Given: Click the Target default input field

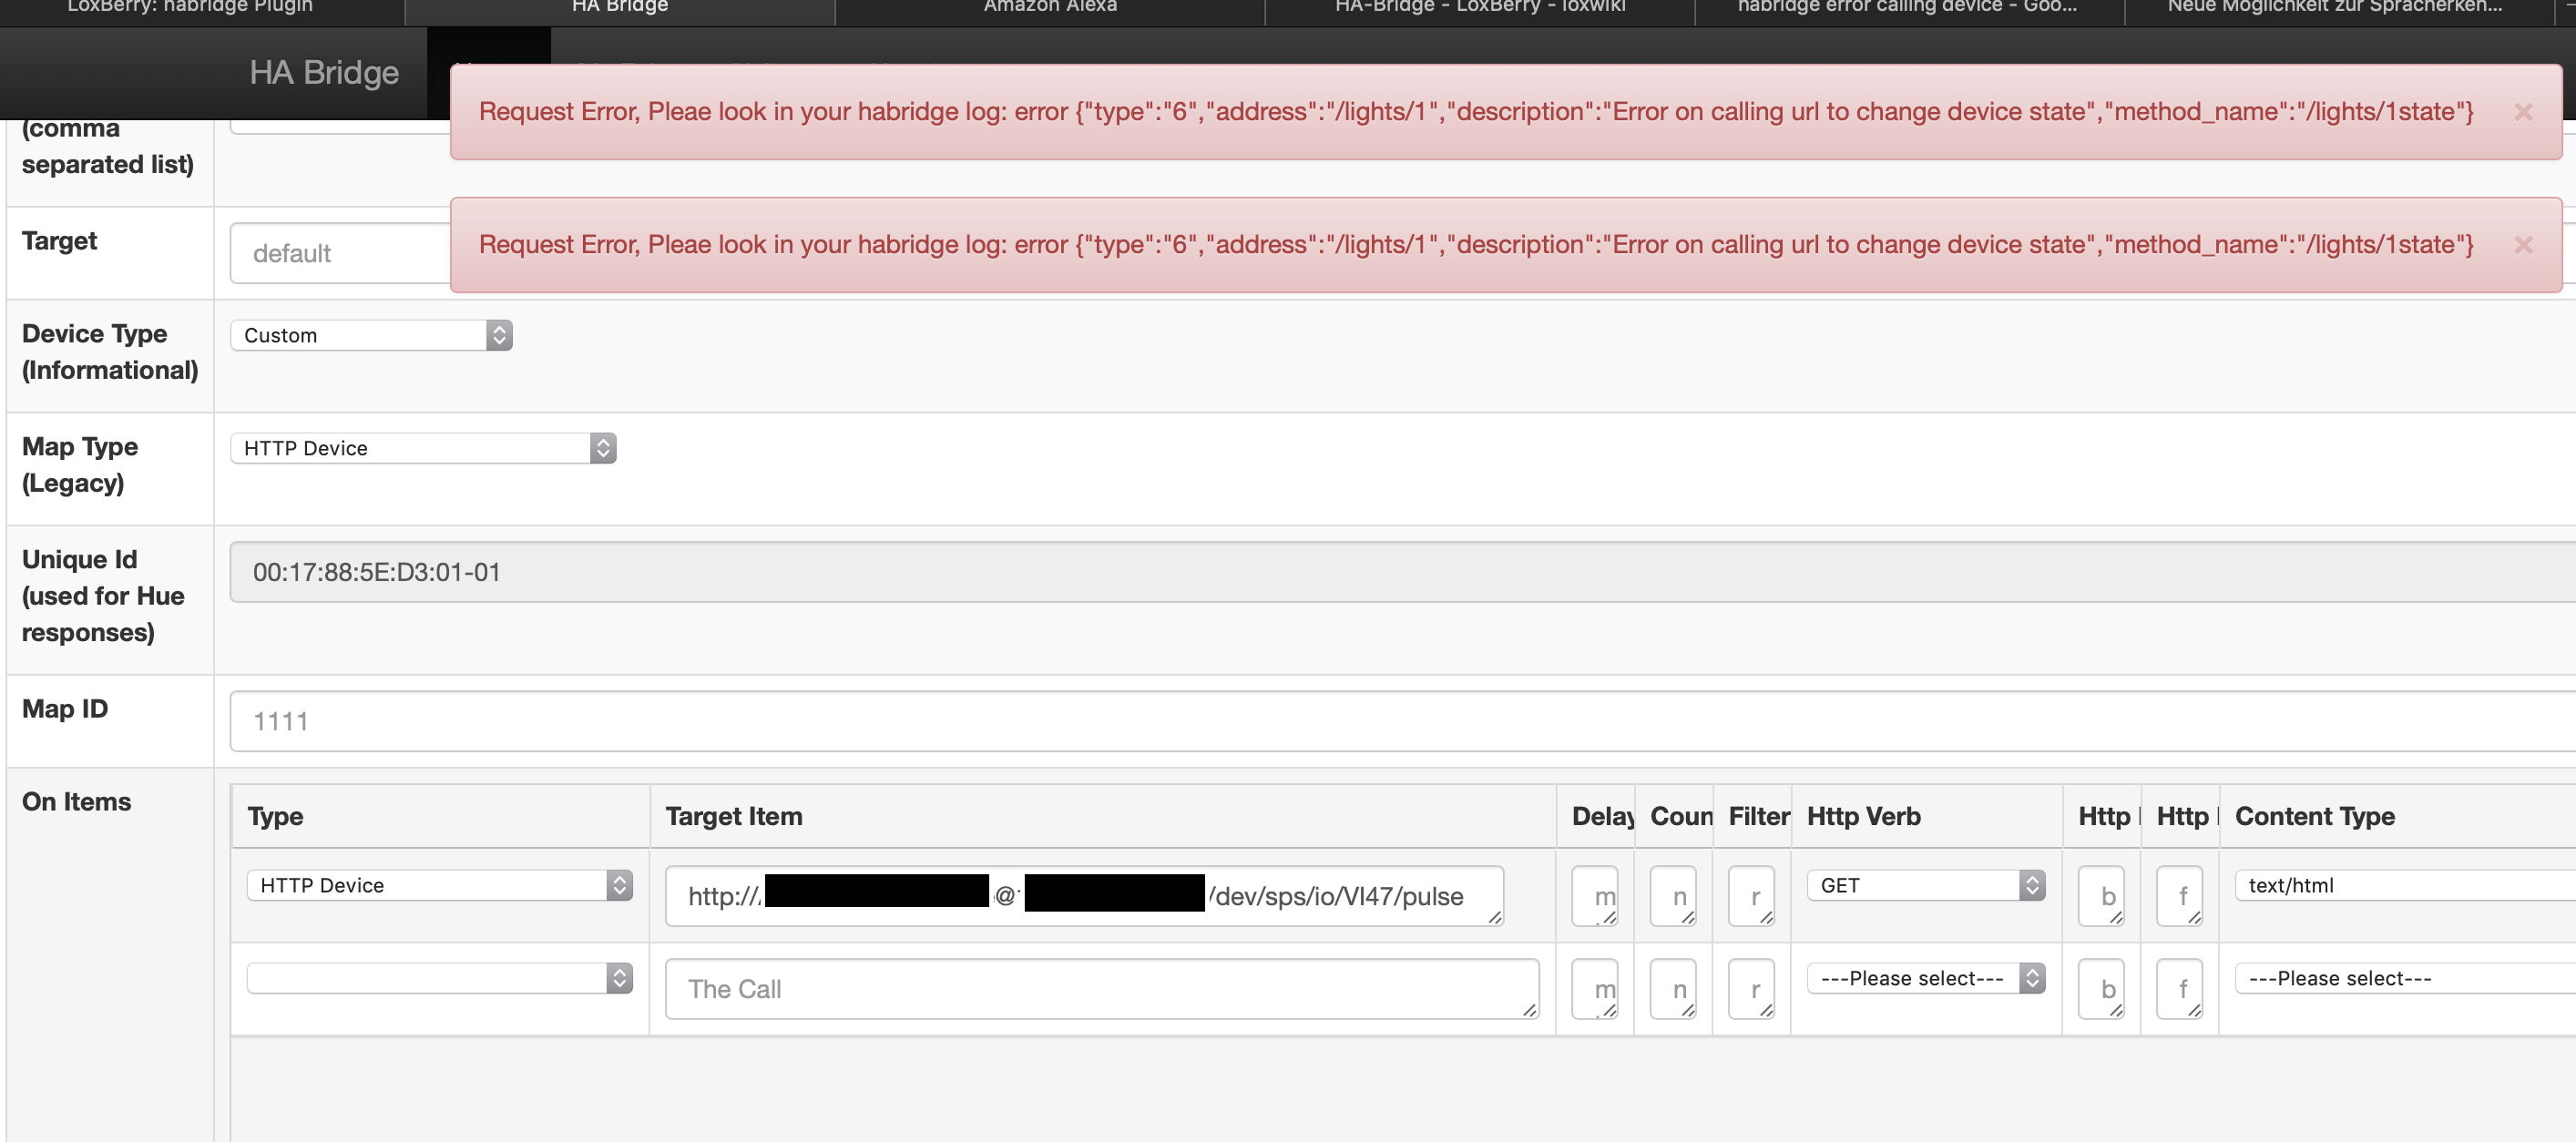Looking at the screenshot, I should point(340,254).
